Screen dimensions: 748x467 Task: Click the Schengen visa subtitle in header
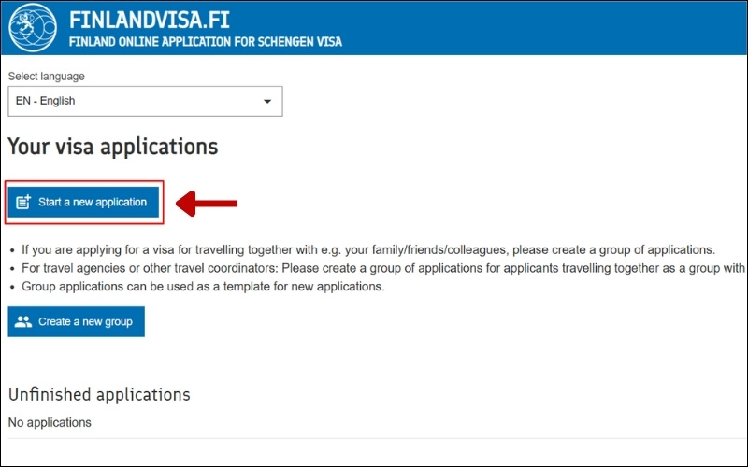206,43
